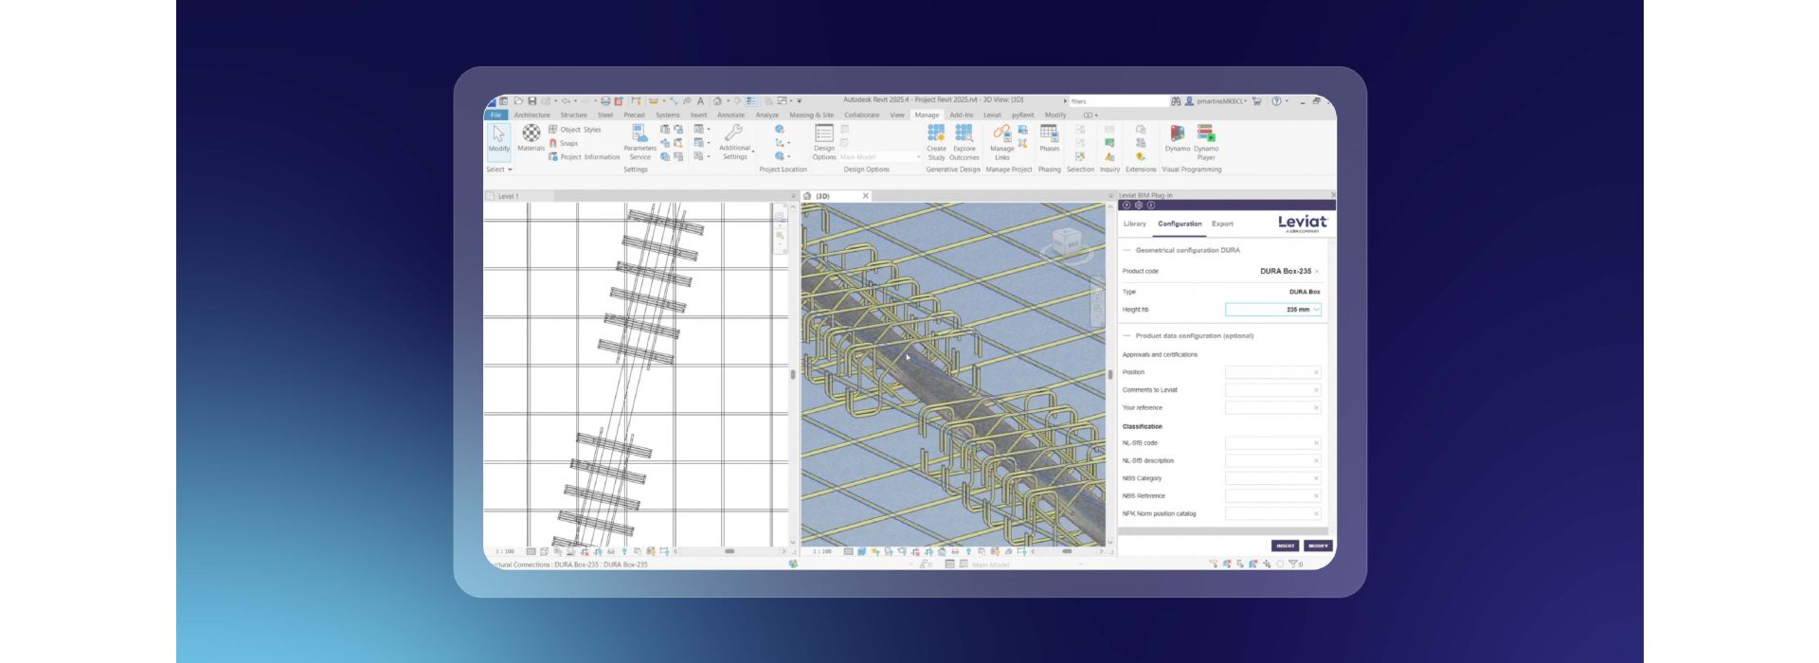The width and height of the screenshot is (1819, 663).
Task: Click the 1 : 100 scale in Level 1 view
Action: [505, 551]
